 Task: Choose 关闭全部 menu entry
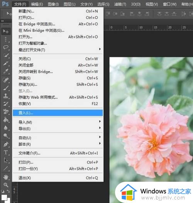tap(58, 65)
